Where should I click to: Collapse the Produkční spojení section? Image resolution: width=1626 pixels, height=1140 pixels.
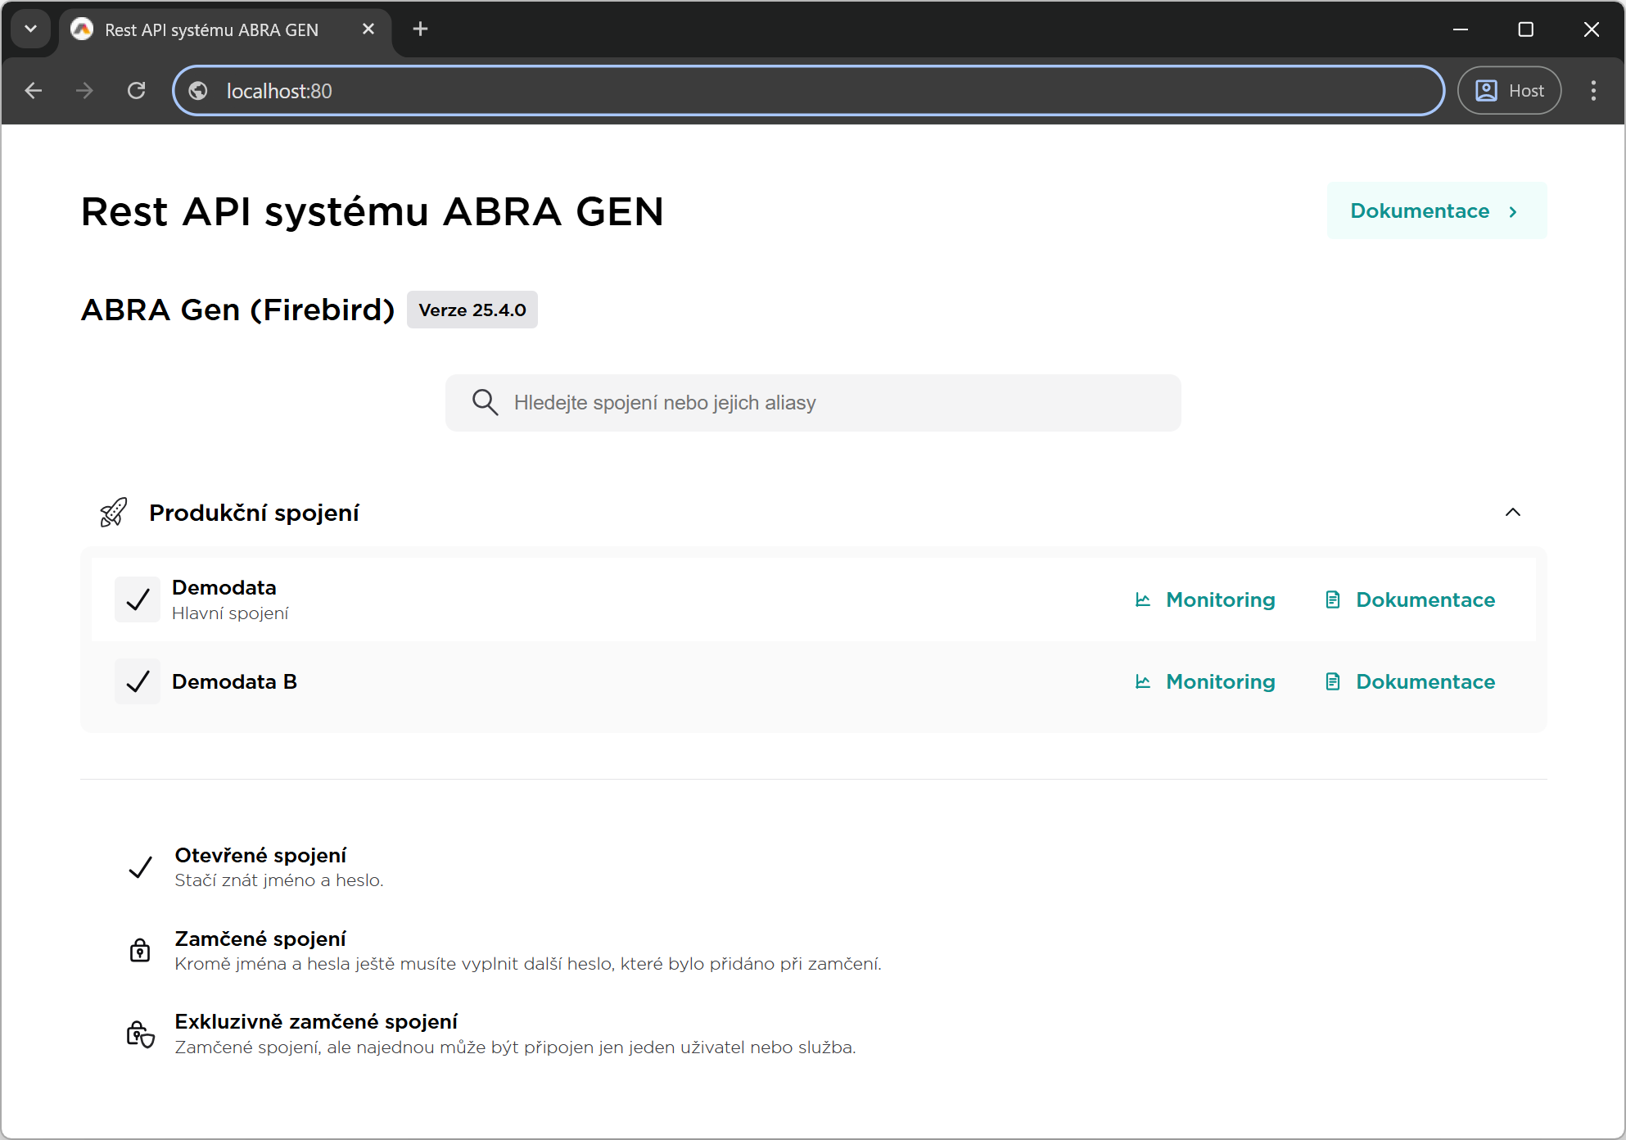coord(1512,513)
